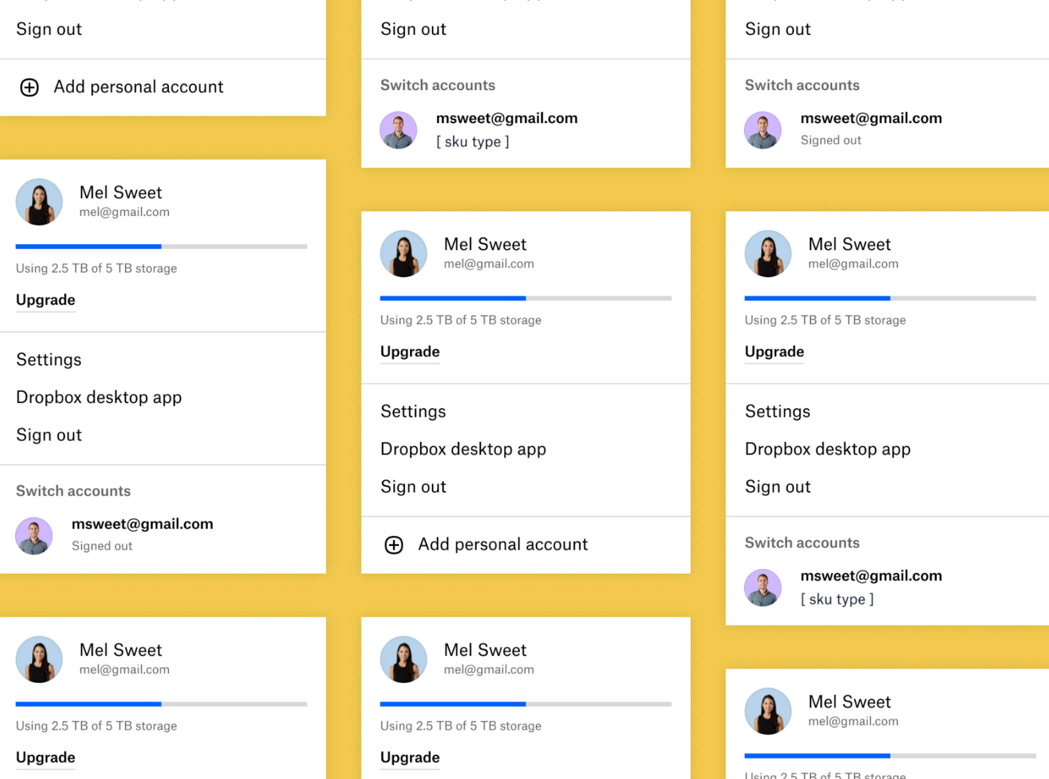Click msweet avatar beside Signed out, top-right card
This screenshot has width=1049, height=779.
click(x=763, y=130)
